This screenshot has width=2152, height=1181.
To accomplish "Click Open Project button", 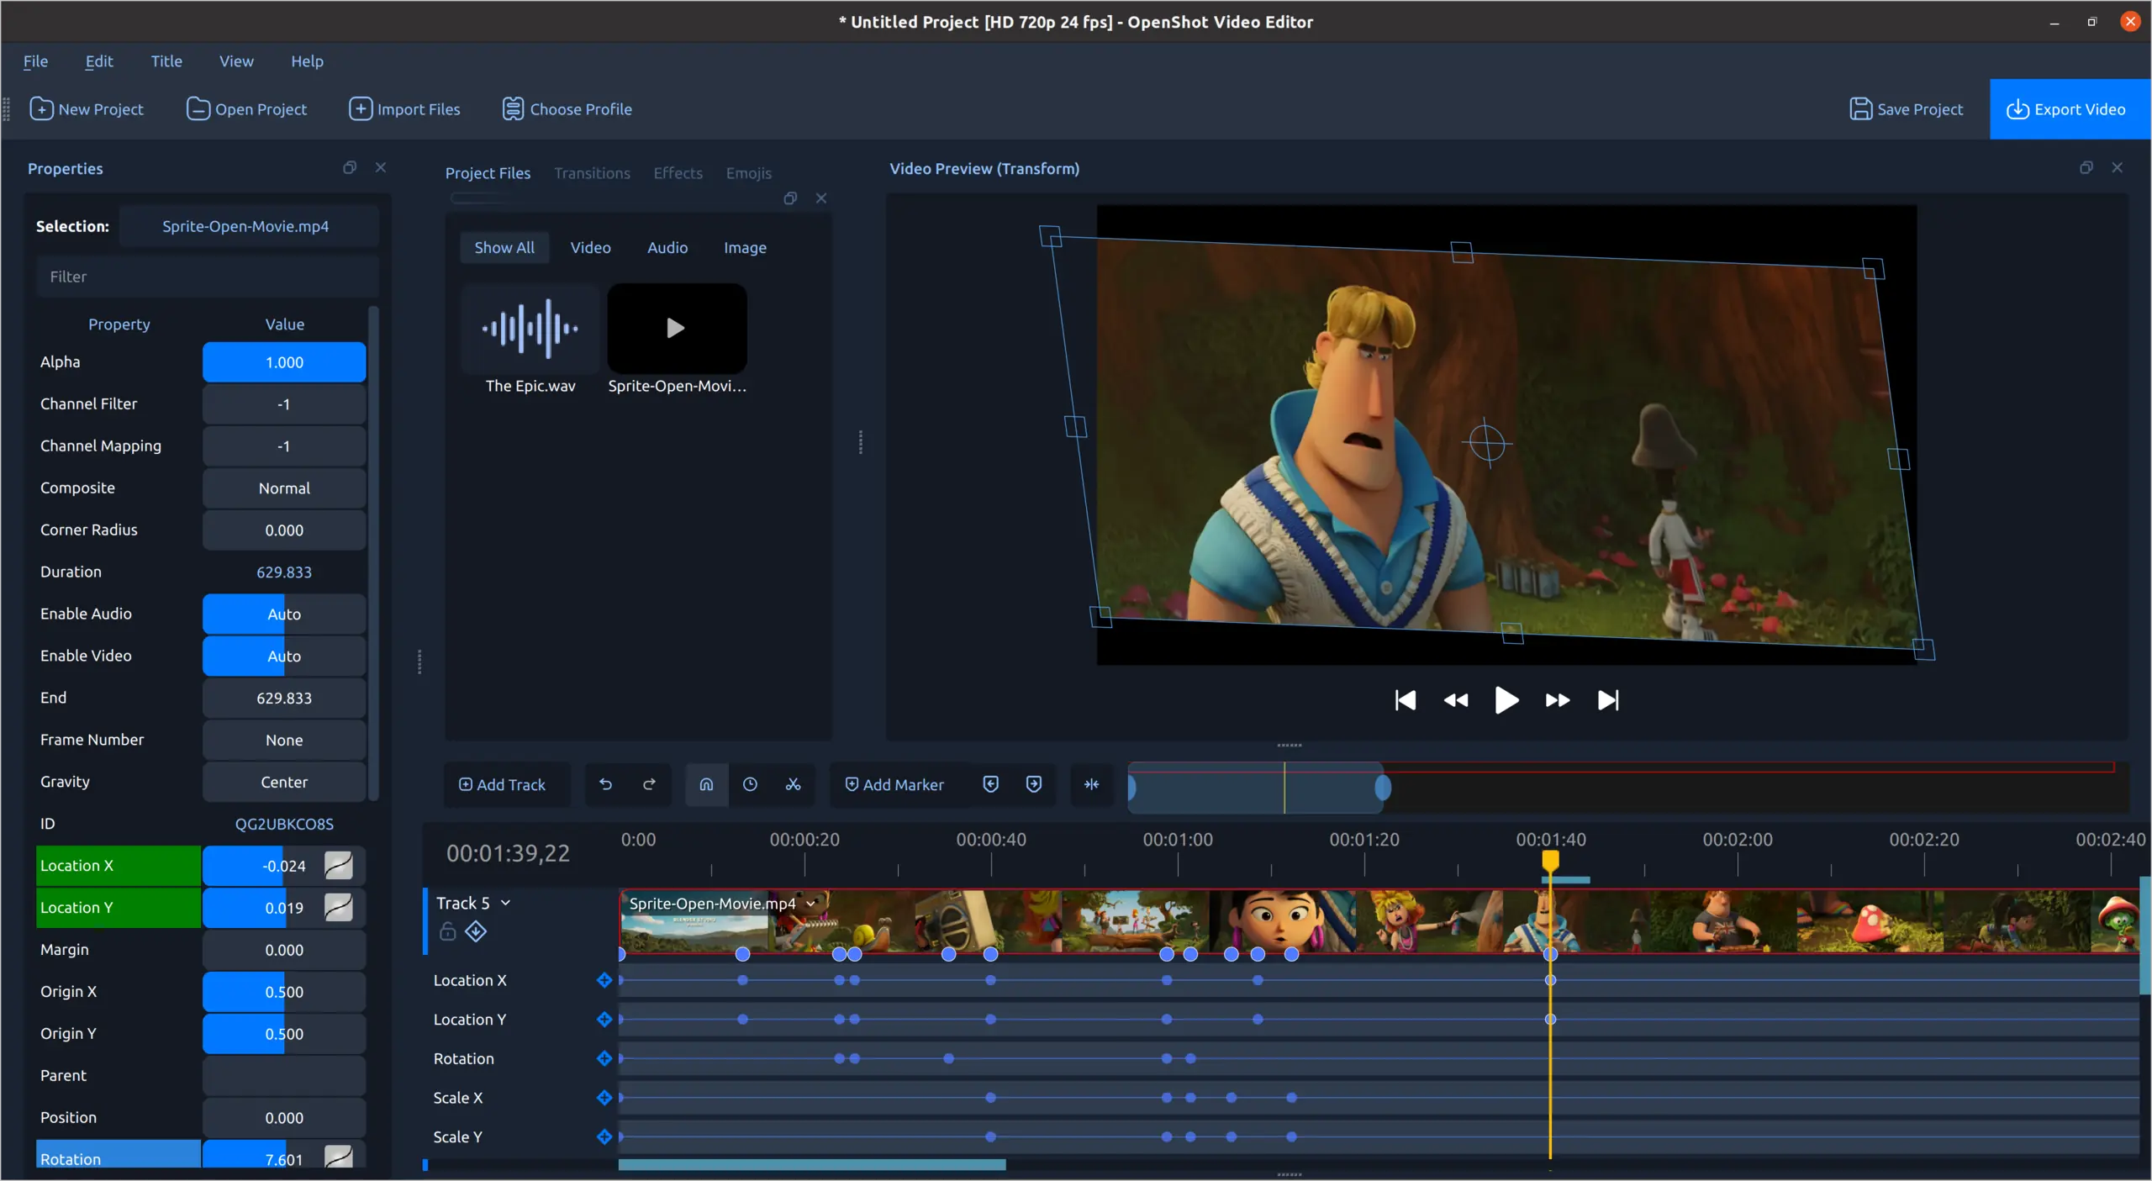I will point(246,109).
